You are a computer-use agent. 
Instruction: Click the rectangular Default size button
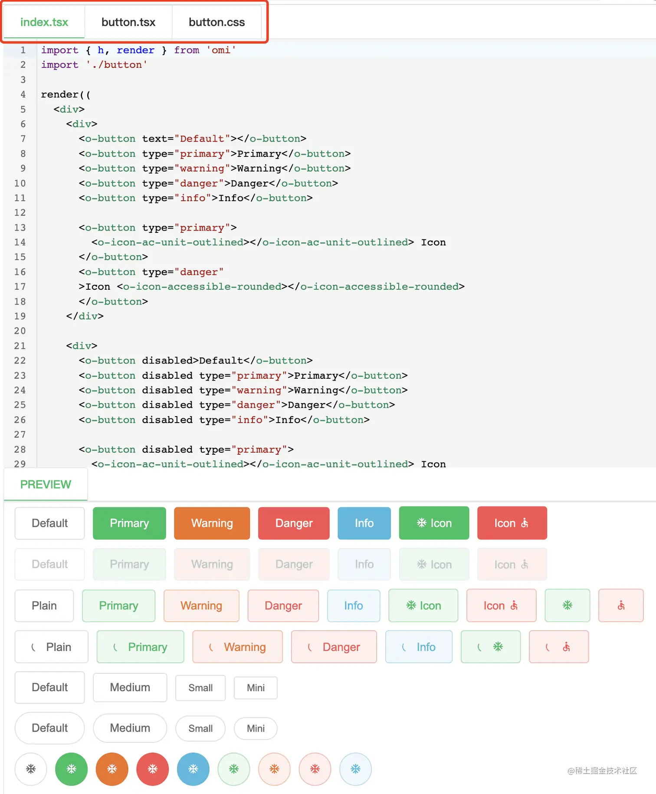[x=49, y=687]
